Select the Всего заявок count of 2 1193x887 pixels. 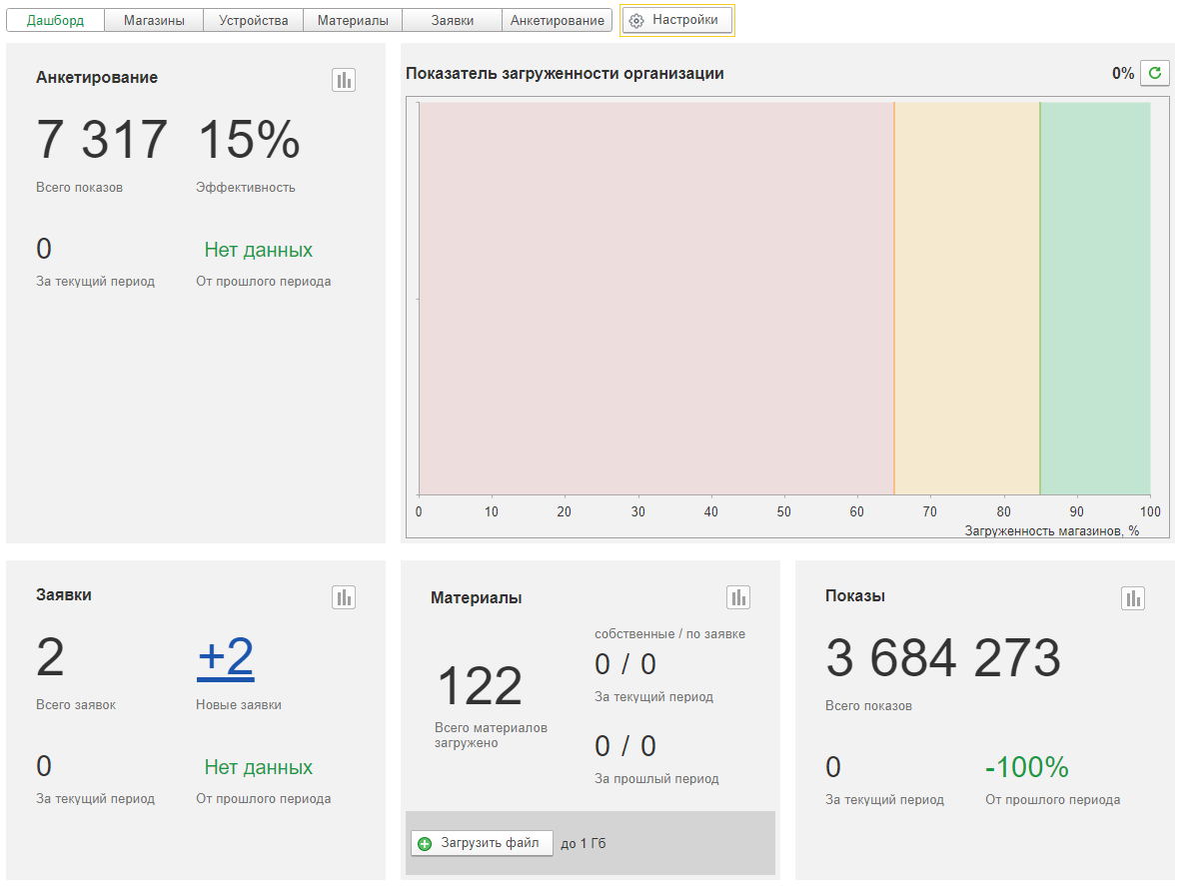tap(50, 657)
